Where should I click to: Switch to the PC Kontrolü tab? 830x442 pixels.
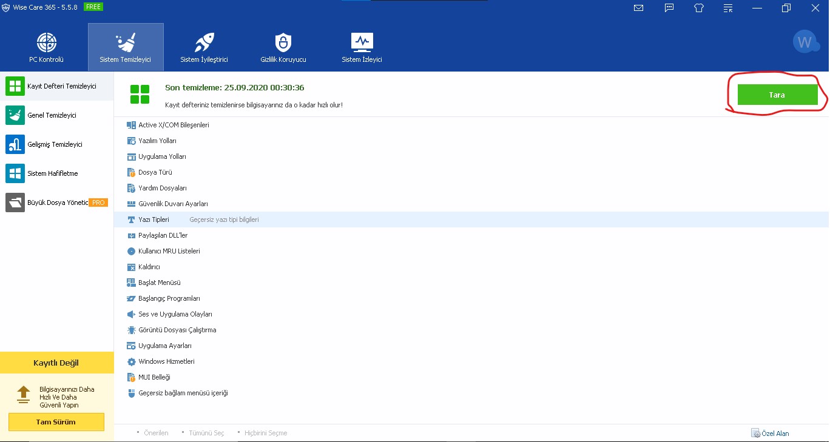(x=47, y=47)
